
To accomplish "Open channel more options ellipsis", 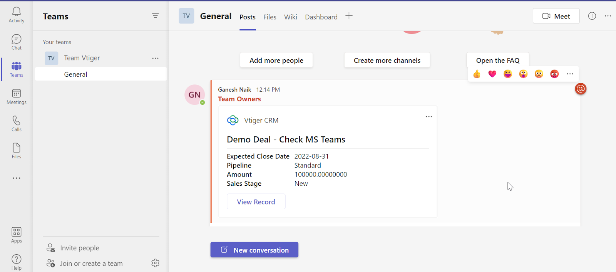I will pos(608,16).
